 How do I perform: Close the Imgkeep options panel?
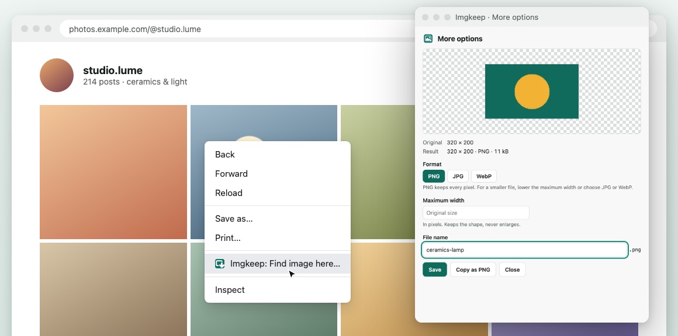pos(513,269)
